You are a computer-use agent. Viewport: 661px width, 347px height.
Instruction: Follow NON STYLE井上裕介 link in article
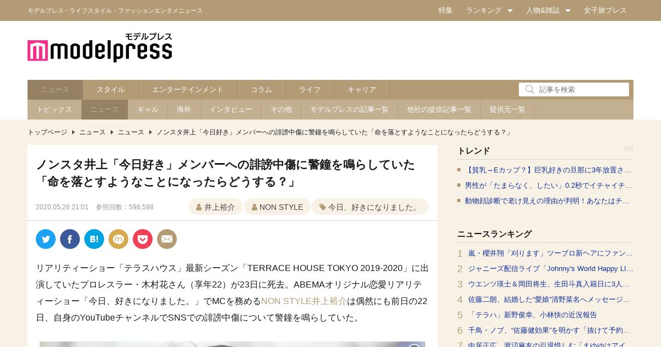(304, 301)
